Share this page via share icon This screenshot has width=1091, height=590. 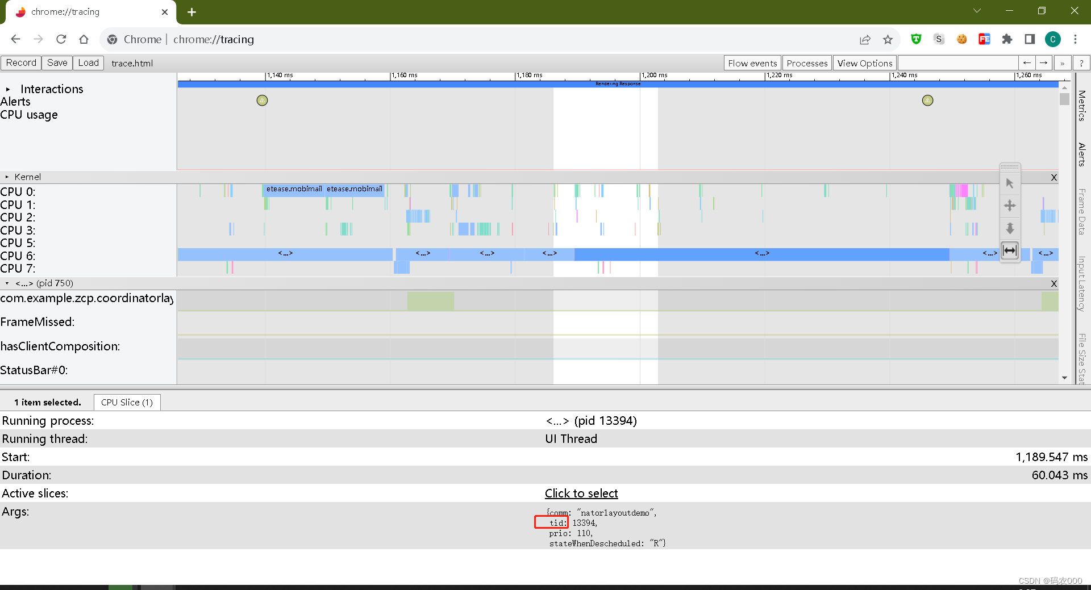coord(865,39)
